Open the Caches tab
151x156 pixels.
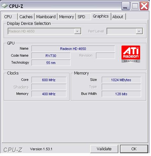pos(26,17)
